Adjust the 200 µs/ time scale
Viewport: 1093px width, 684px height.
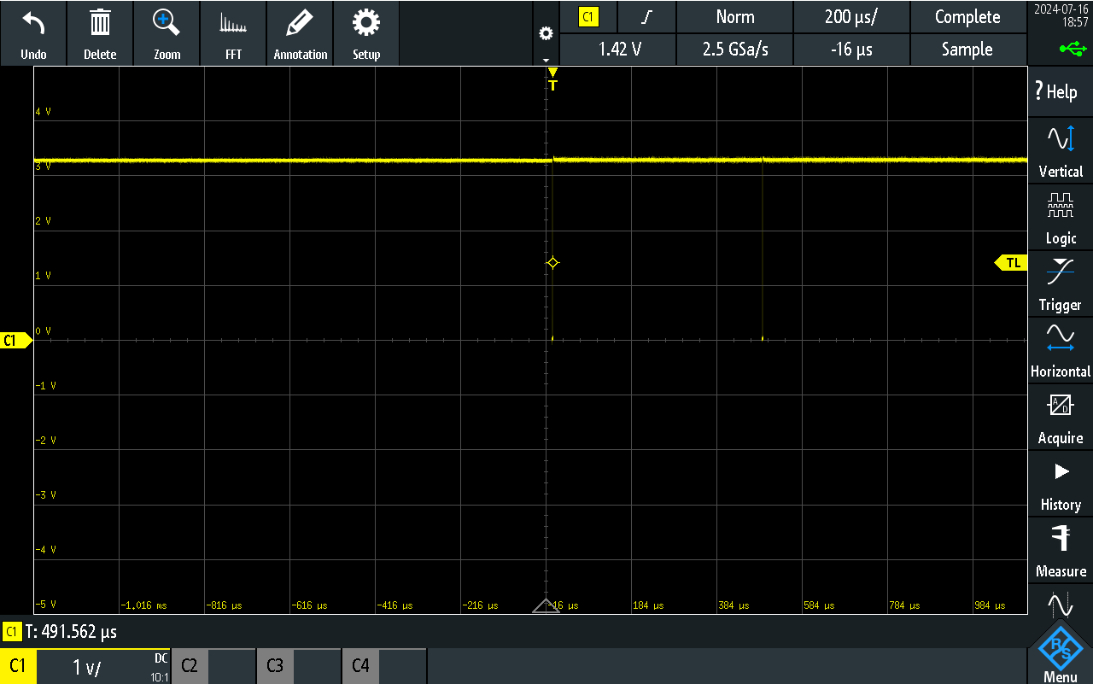click(851, 16)
